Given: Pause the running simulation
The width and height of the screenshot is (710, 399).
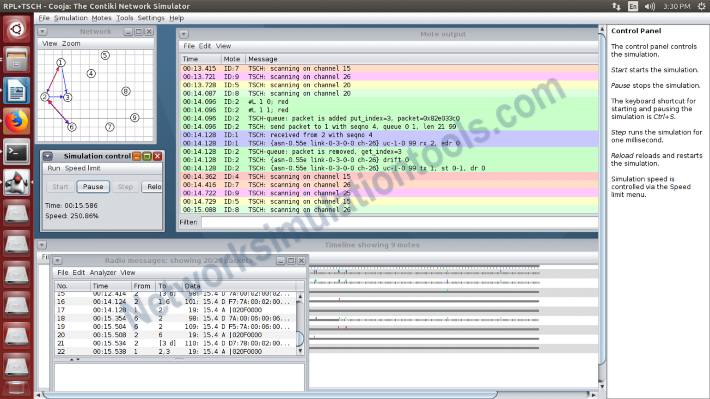Looking at the screenshot, I should pos(93,187).
